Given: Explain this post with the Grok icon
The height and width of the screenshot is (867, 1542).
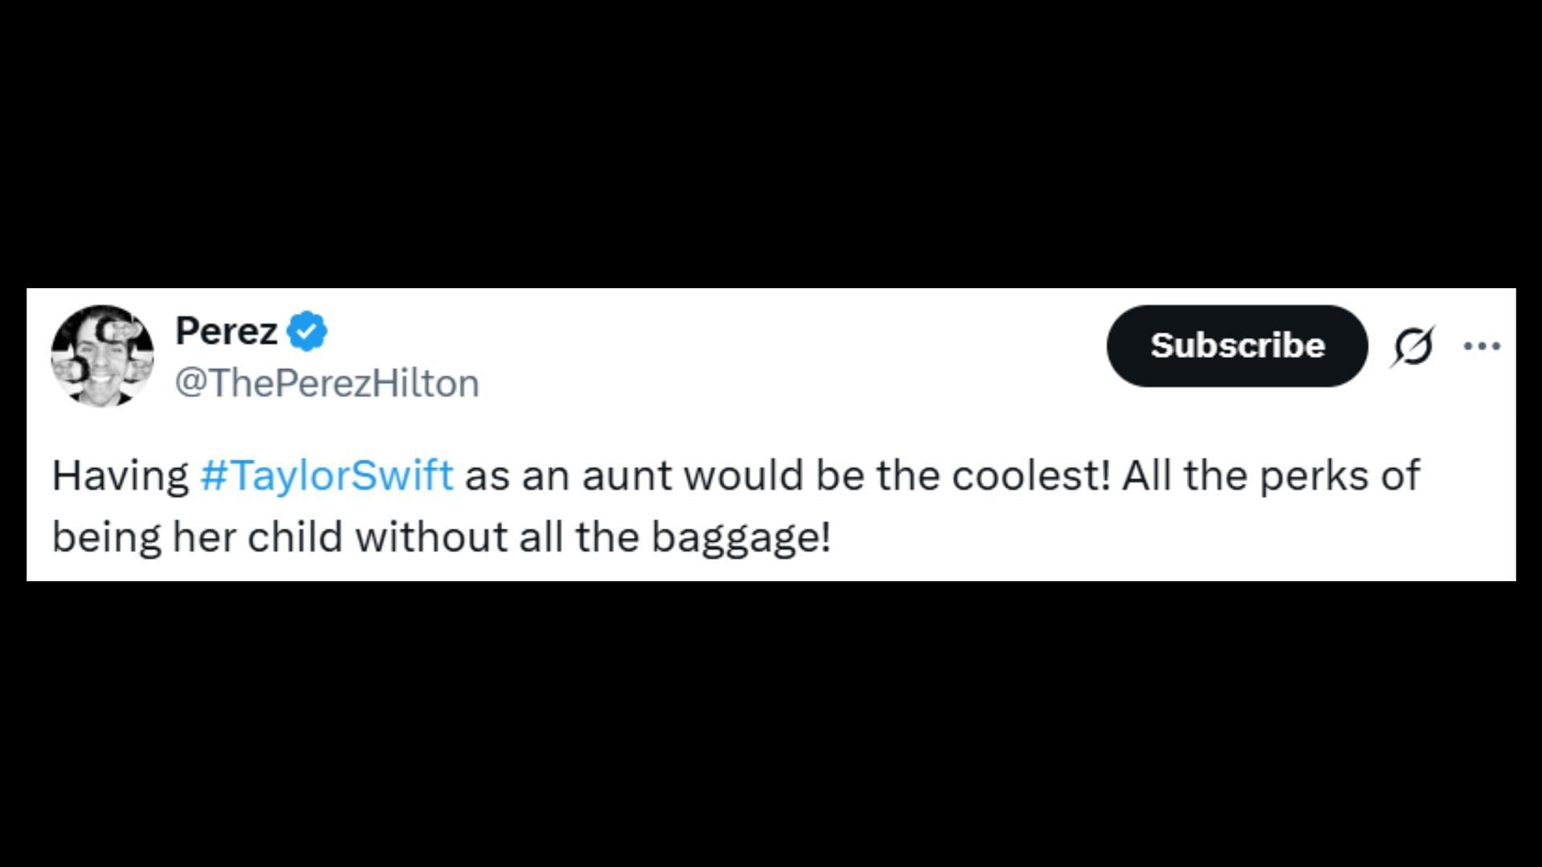Looking at the screenshot, I should (x=1413, y=347).
